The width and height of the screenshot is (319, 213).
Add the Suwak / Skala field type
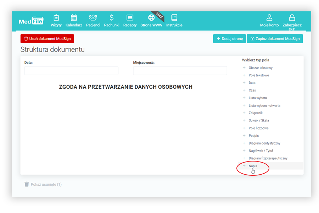coord(258,120)
